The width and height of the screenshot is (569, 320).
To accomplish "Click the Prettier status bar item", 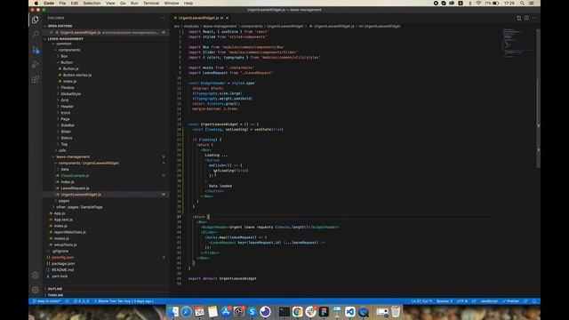I will (x=510, y=301).
